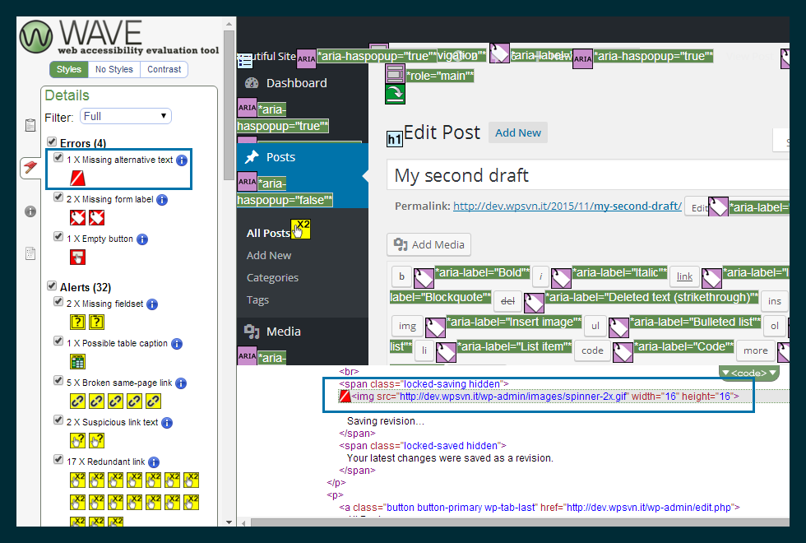This screenshot has width=806, height=543.
Task: Open the my-second-draft permalink
Action: [567, 207]
